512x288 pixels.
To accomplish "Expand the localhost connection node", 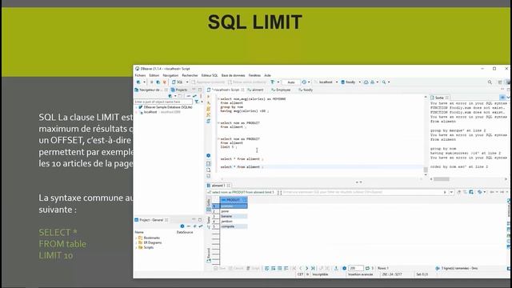I will pyautogui.click(x=137, y=112).
